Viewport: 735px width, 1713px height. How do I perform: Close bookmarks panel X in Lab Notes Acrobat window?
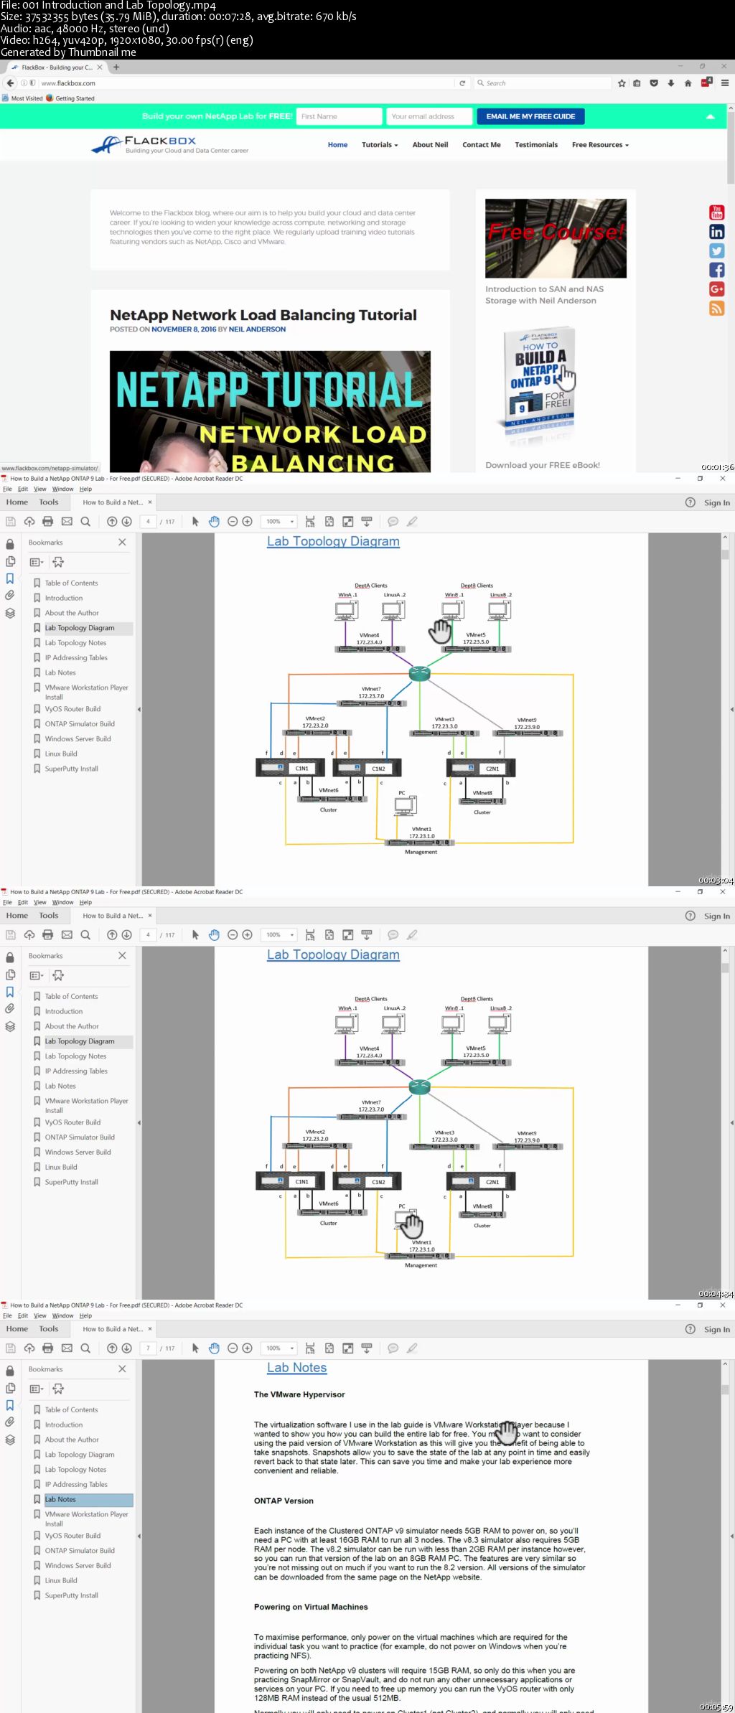click(122, 1369)
